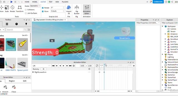This screenshot has height=100, width=178.
Task: Click the notifications bell icon
Action: pos(151,2)
